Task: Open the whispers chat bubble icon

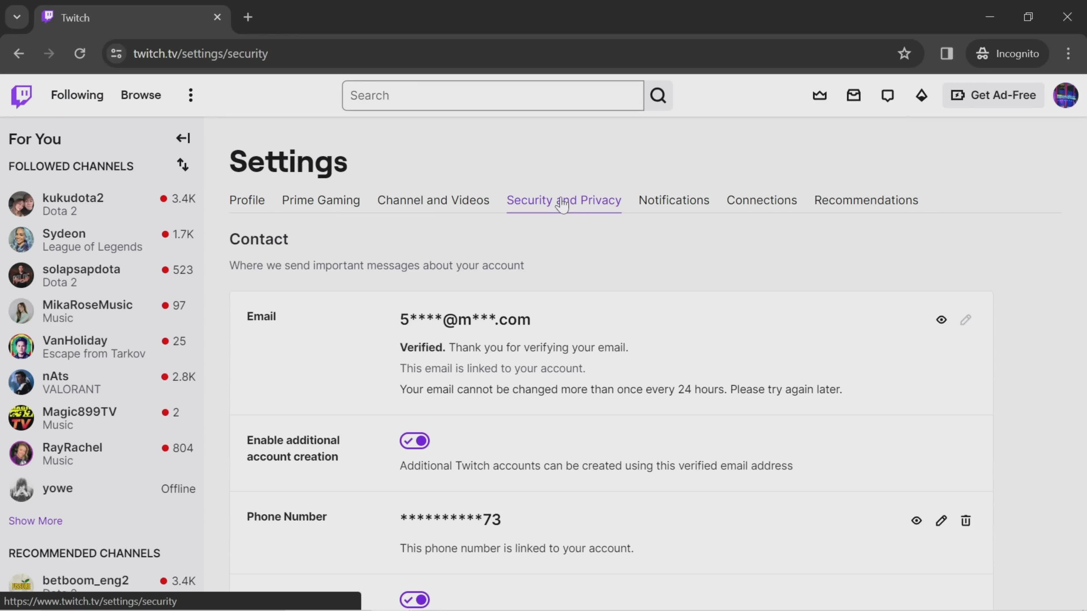Action: pyautogui.click(x=887, y=95)
